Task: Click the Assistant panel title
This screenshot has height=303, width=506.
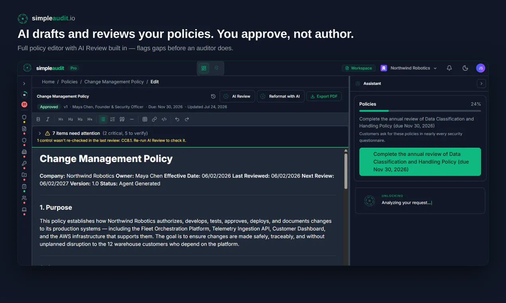Action: (372, 84)
